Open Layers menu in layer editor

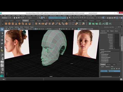pos(102,67)
